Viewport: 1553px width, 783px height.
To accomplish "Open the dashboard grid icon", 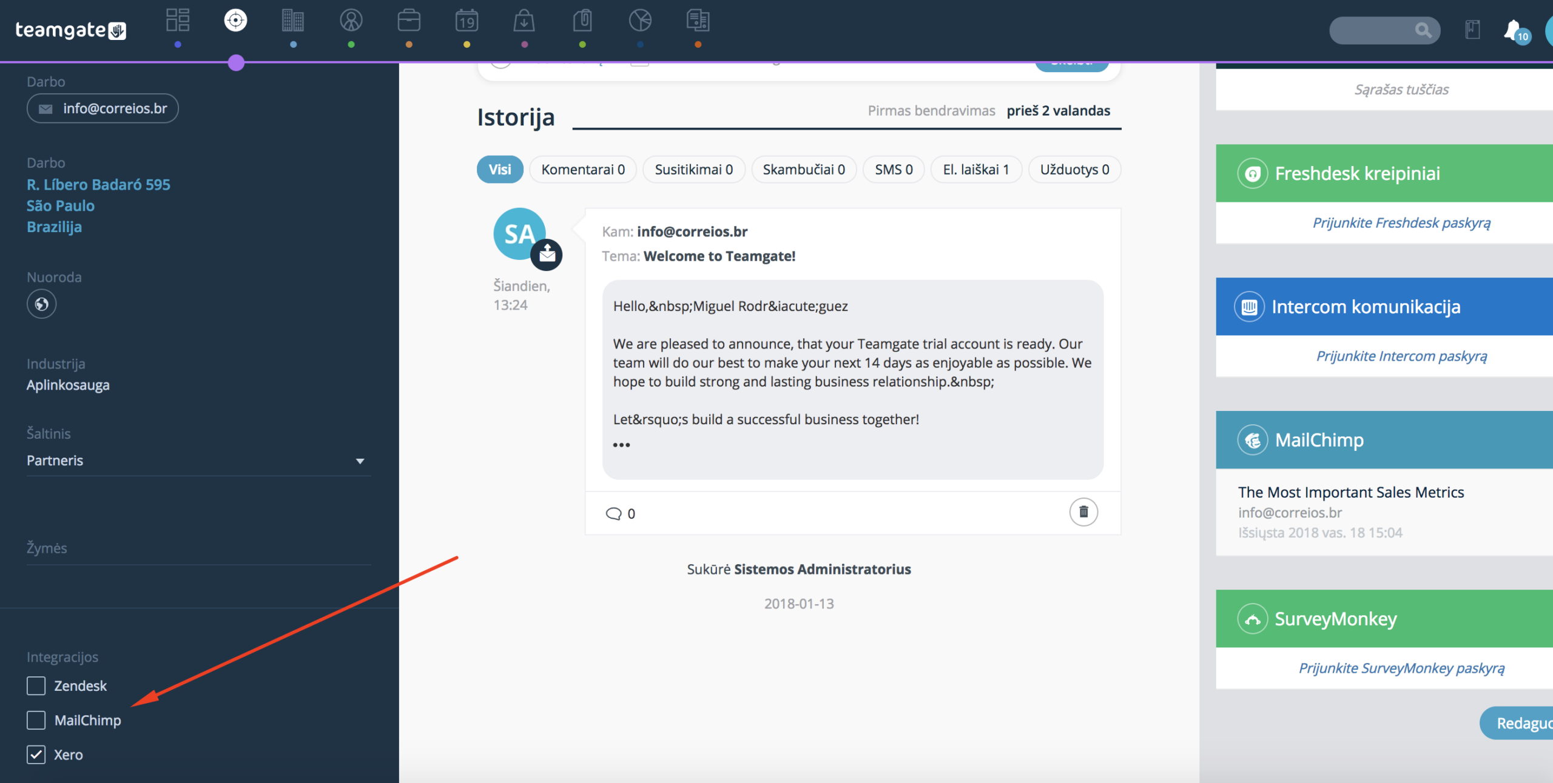I will click(x=178, y=21).
